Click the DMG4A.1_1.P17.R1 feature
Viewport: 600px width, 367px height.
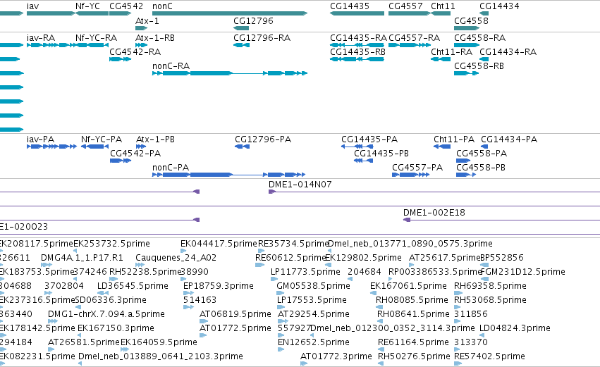(x=82, y=258)
